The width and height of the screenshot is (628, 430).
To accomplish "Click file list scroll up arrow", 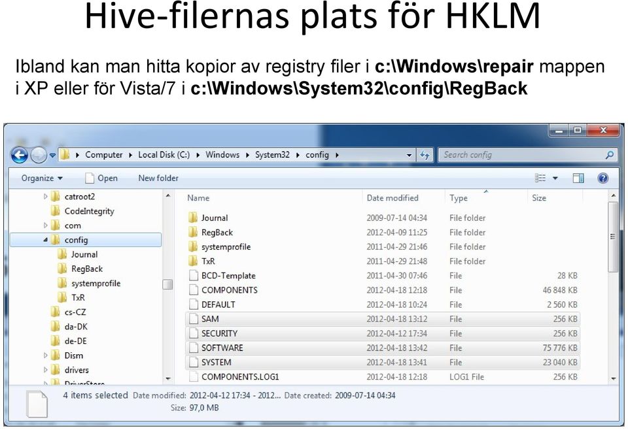I will (613, 195).
